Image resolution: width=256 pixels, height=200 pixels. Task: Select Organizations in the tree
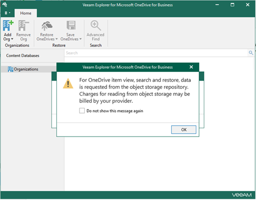click(26, 69)
